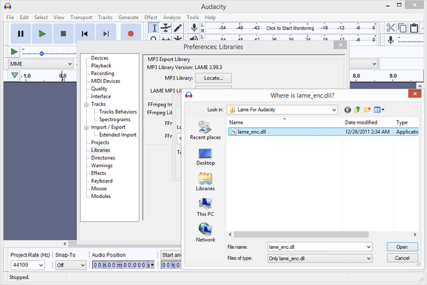Sort file list by Name column
Viewport: 427px width, 285px height.
284,122
